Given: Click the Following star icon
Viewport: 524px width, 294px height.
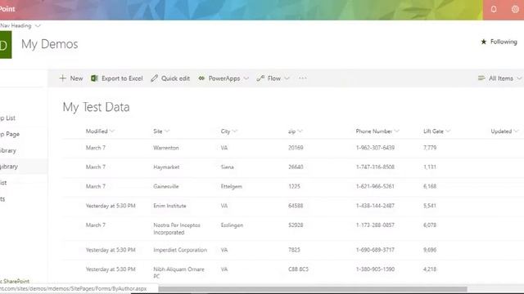Looking at the screenshot, I should click(484, 42).
